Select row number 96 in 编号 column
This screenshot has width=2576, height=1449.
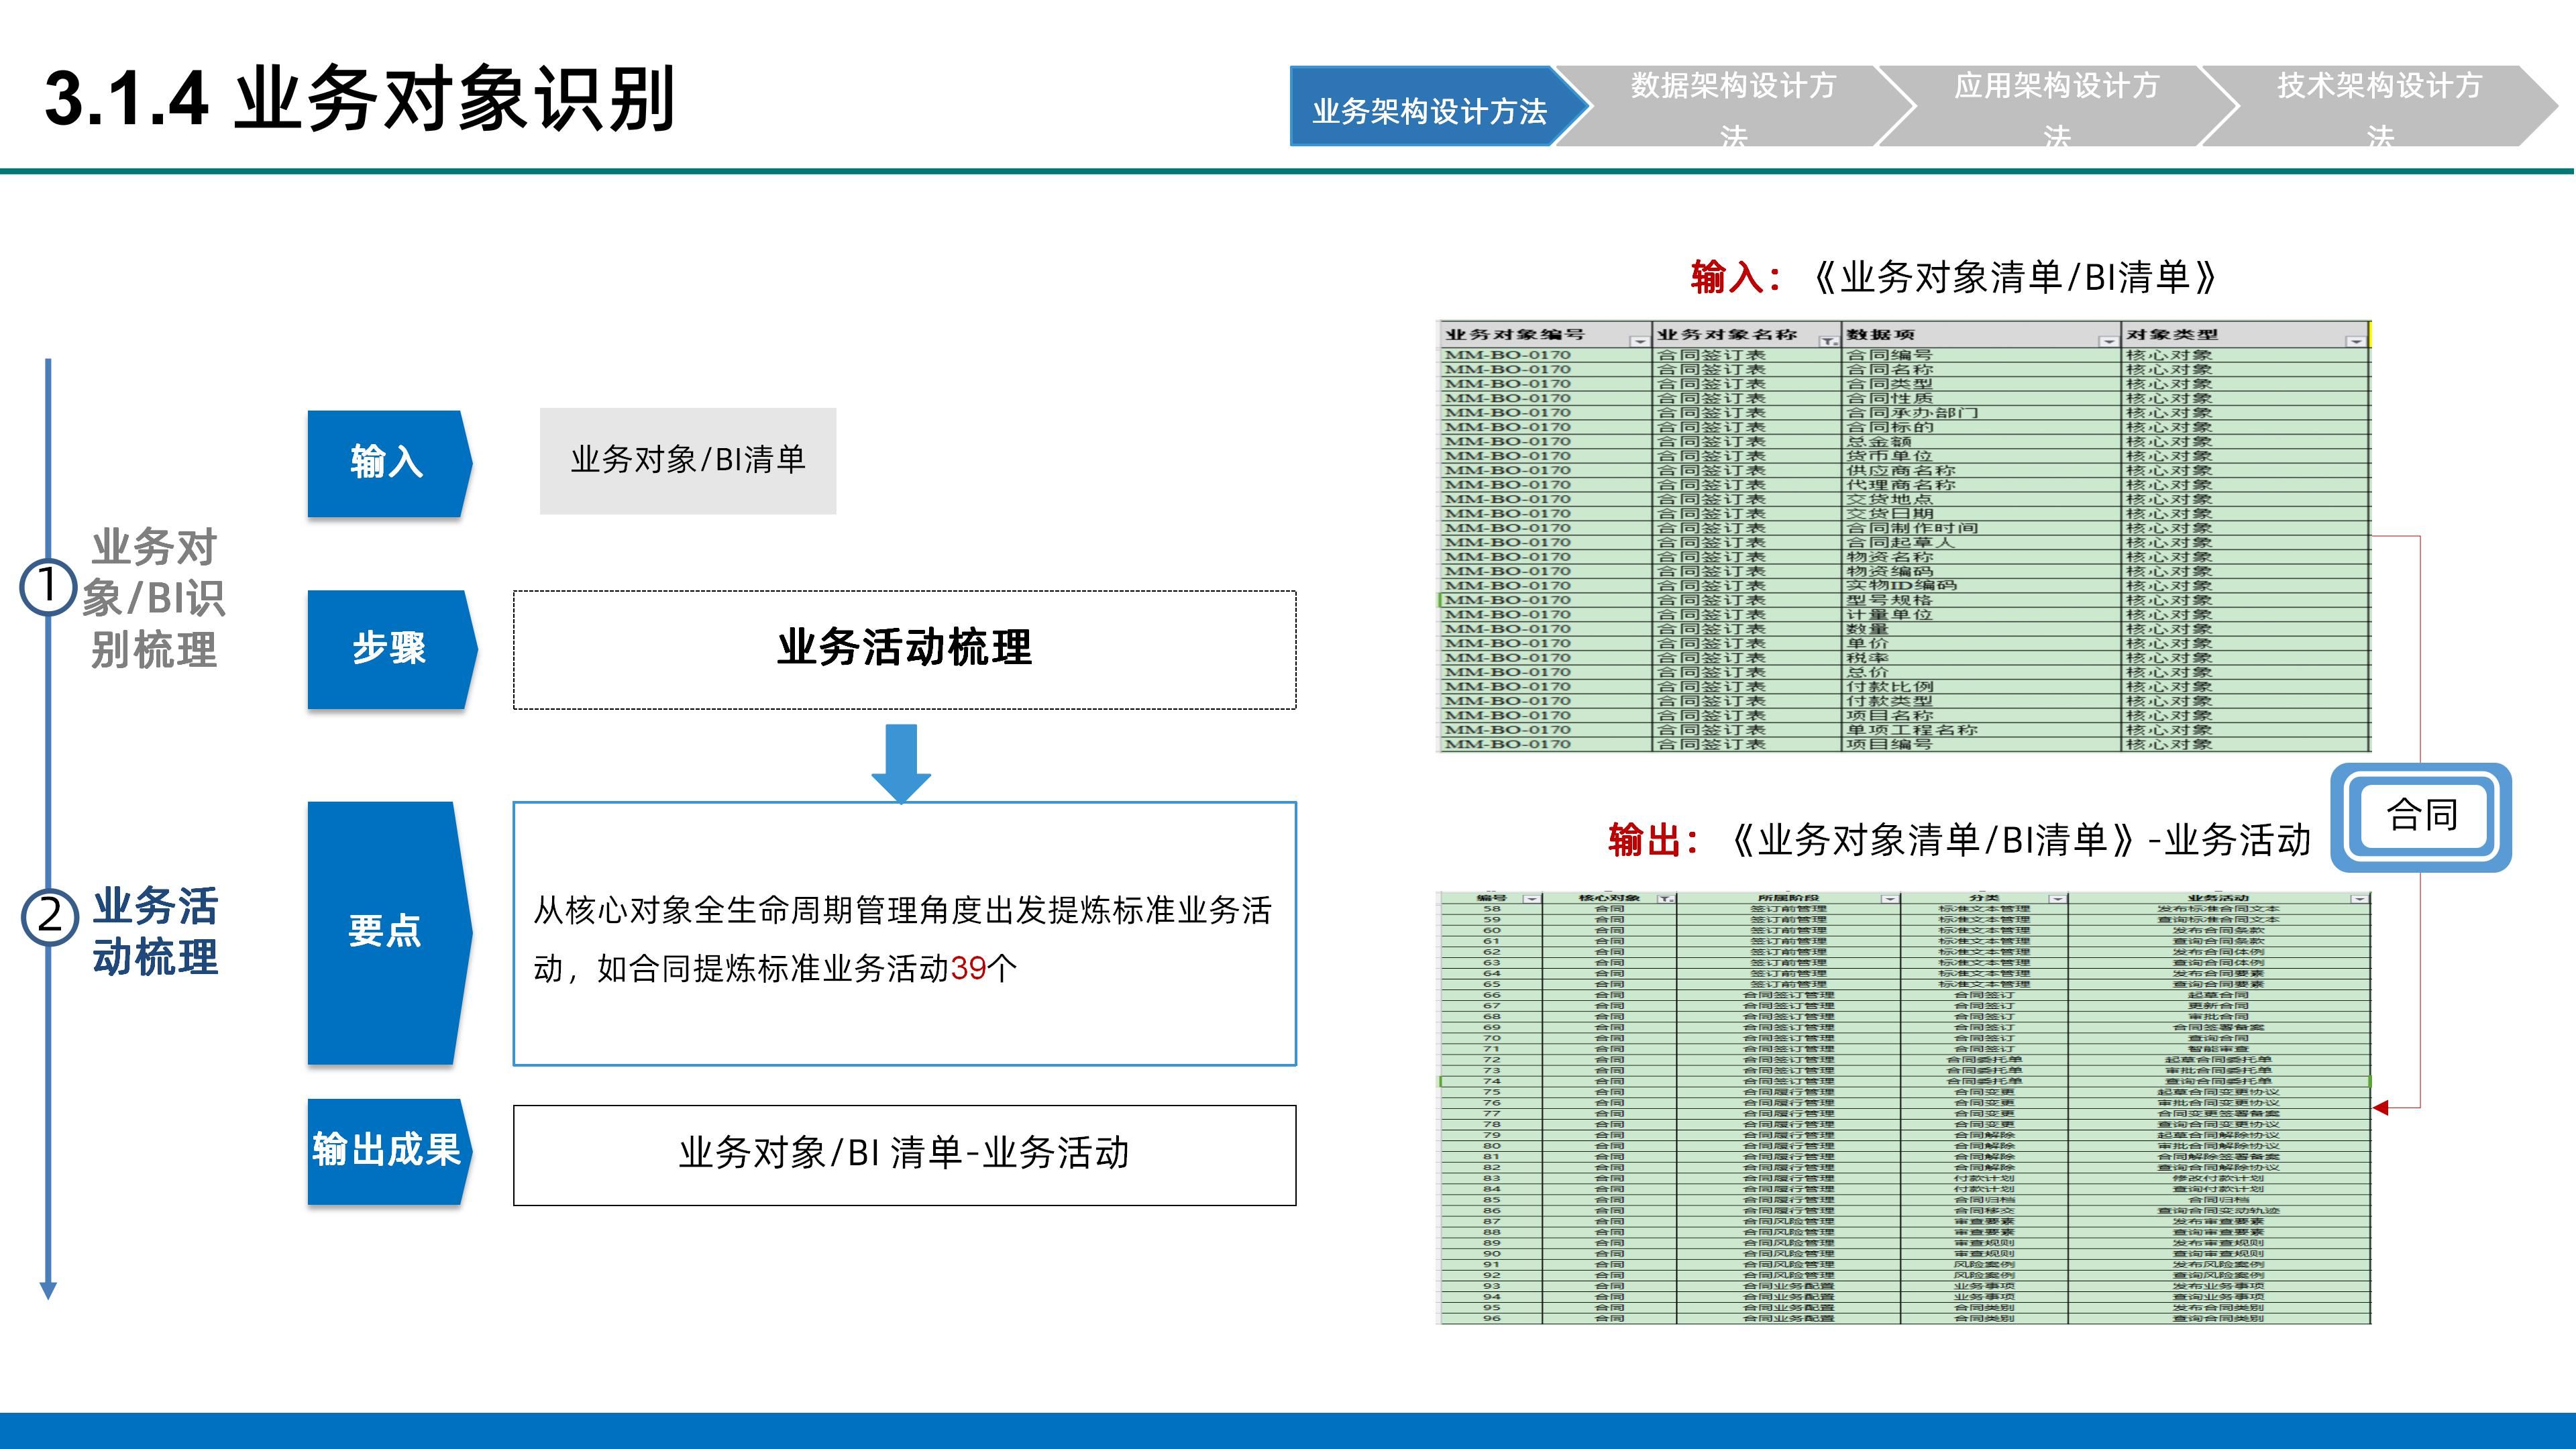tap(1492, 1319)
